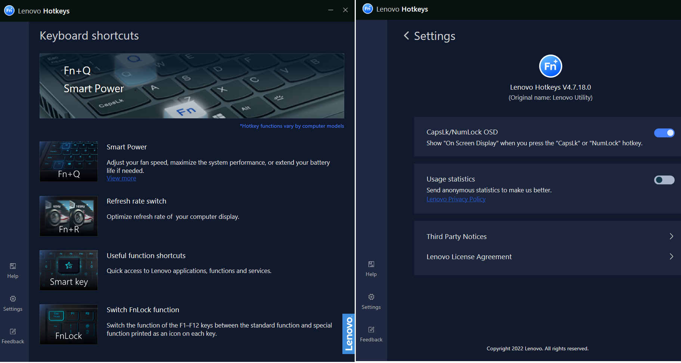Click the 'Lenovo Hotkeys V4.7.18.0' version text

click(x=550, y=87)
